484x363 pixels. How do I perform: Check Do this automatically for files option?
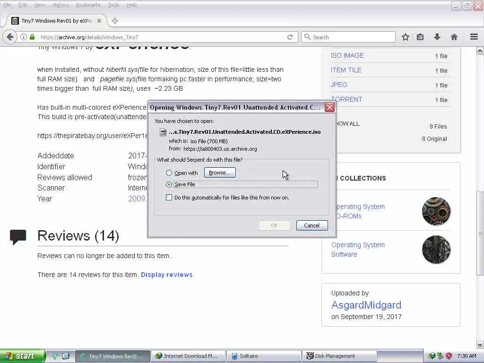coord(169,198)
